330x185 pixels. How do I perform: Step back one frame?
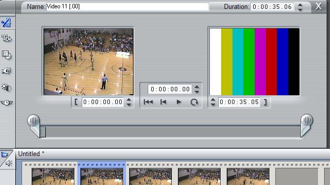click(x=164, y=102)
